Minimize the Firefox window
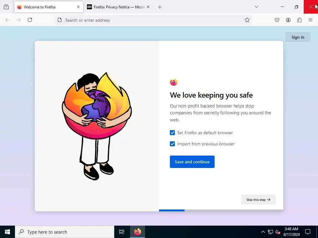318x238 pixels. click(x=282, y=7)
